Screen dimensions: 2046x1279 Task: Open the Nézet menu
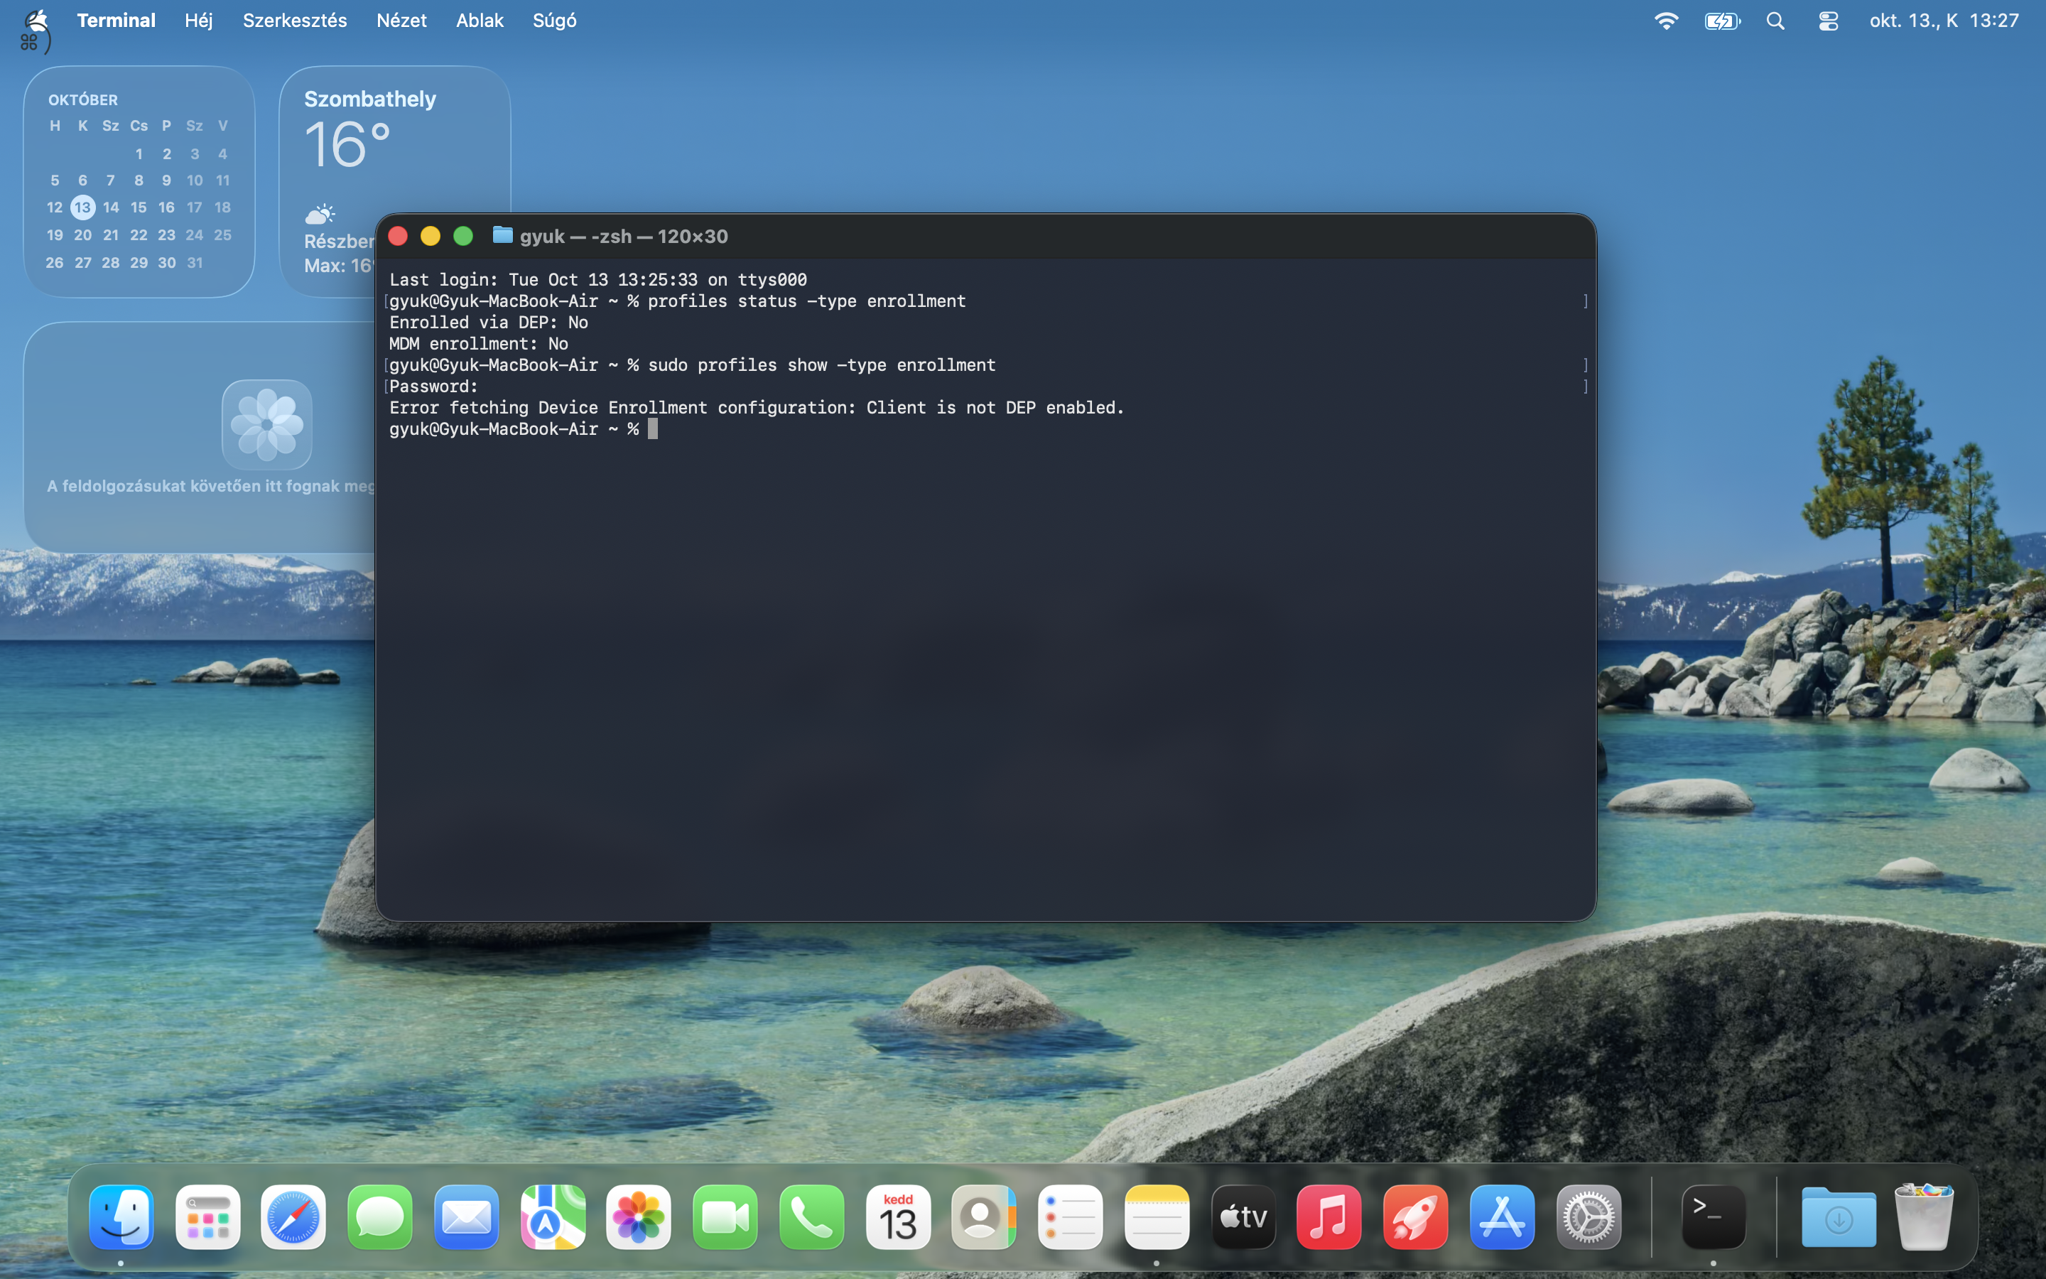click(401, 21)
